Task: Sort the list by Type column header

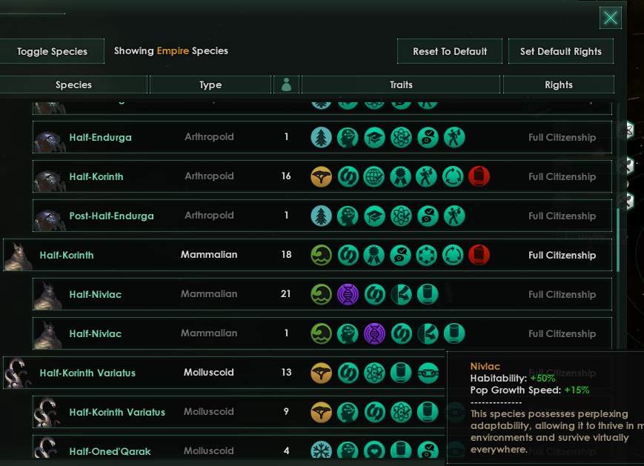Action: 210,84
